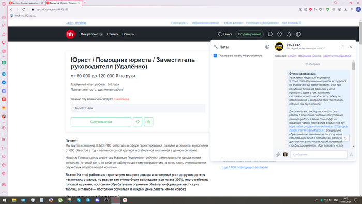The image size is (362, 204).
Task: Open Отклики menu item
Action: tap(113, 34)
